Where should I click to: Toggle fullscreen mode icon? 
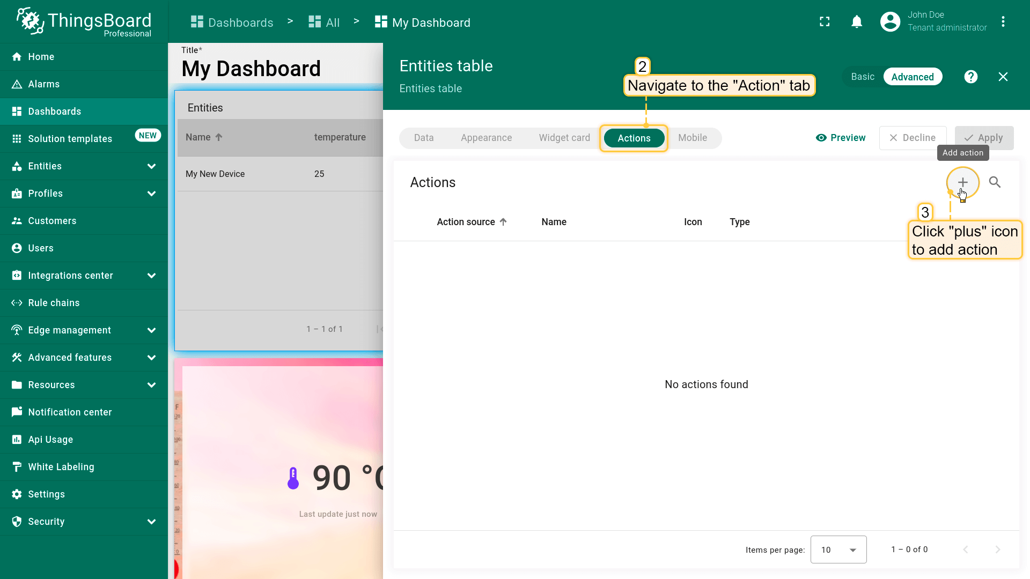click(825, 22)
